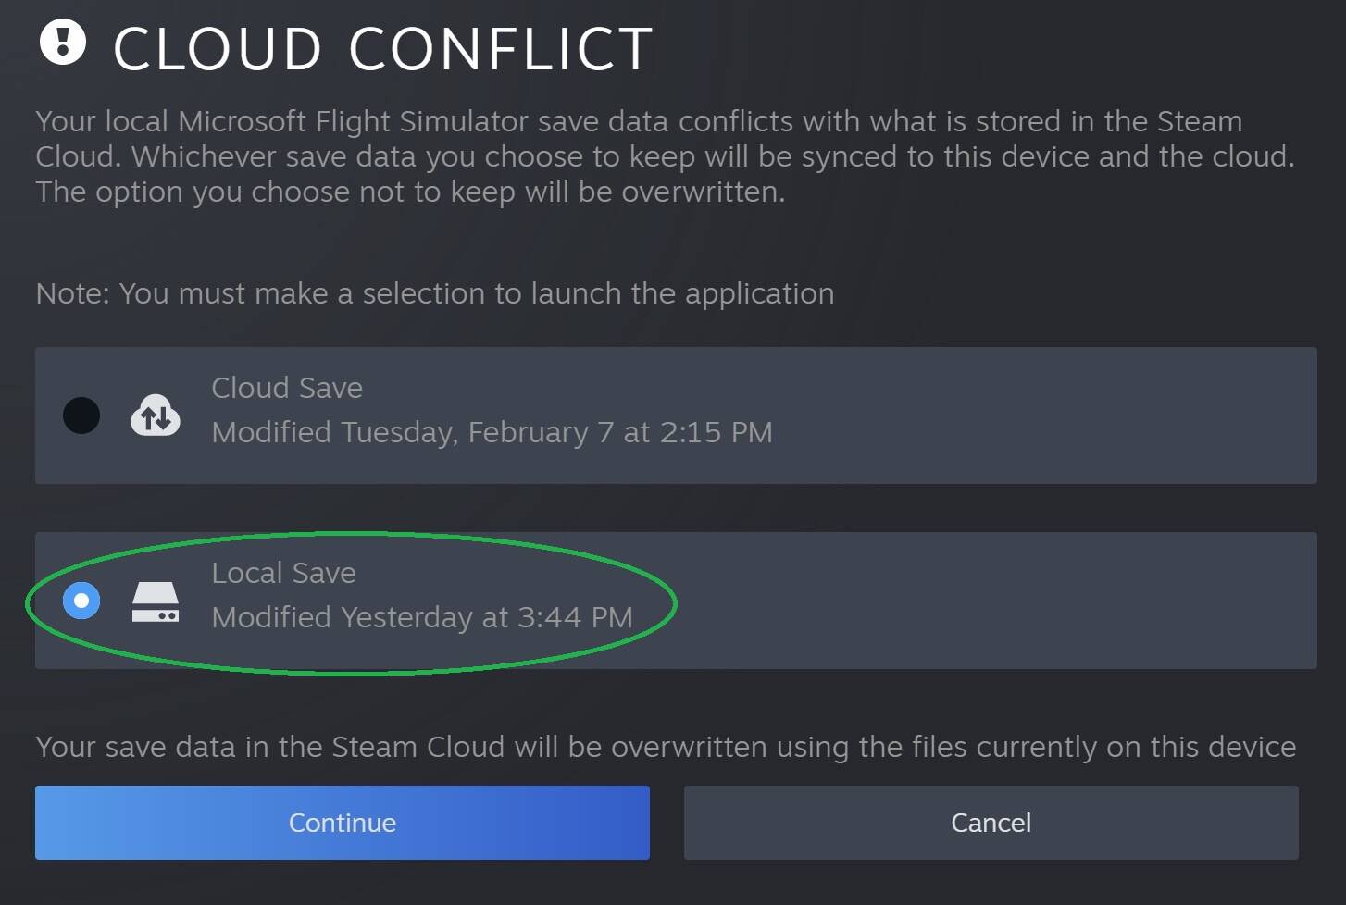Click the Steam Cloud overwrite warning text
The height and width of the screenshot is (905, 1346).
click(665, 747)
